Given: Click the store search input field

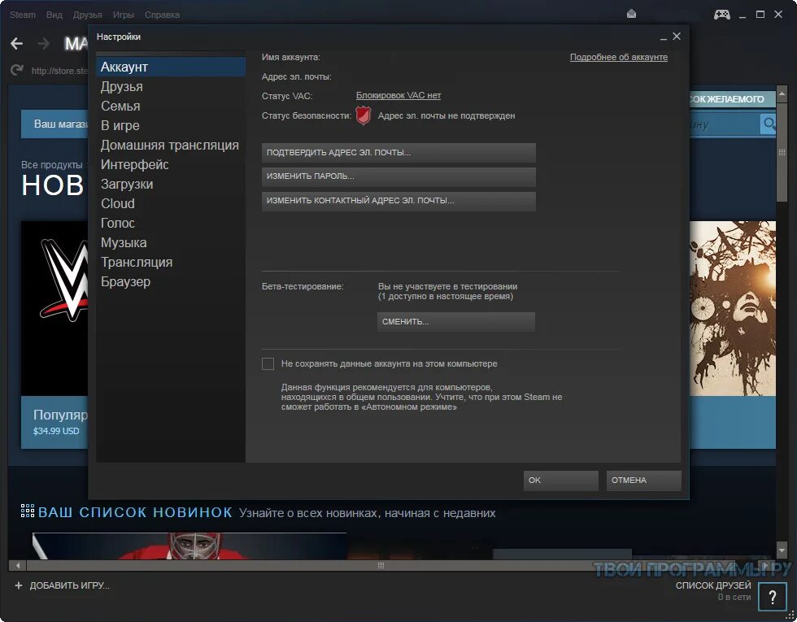Looking at the screenshot, I should coord(725,124).
